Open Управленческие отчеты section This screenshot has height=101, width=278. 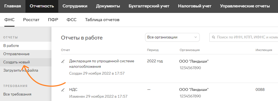[245, 6]
